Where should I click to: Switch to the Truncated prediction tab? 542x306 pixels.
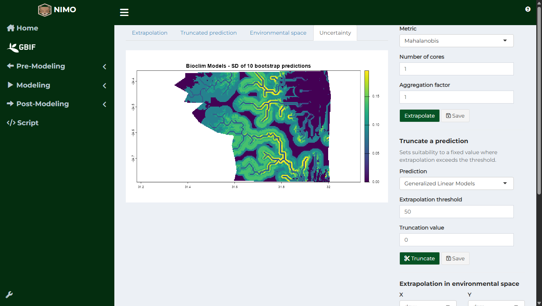[208, 33]
